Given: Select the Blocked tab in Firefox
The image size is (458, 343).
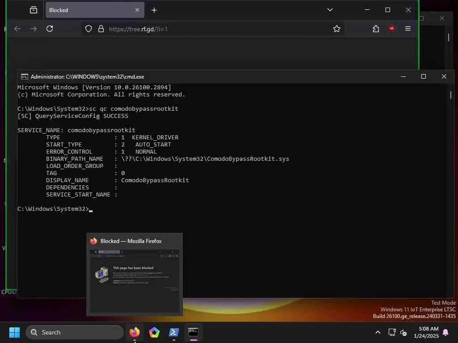Looking at the screenshot, I should pos(95,10).
